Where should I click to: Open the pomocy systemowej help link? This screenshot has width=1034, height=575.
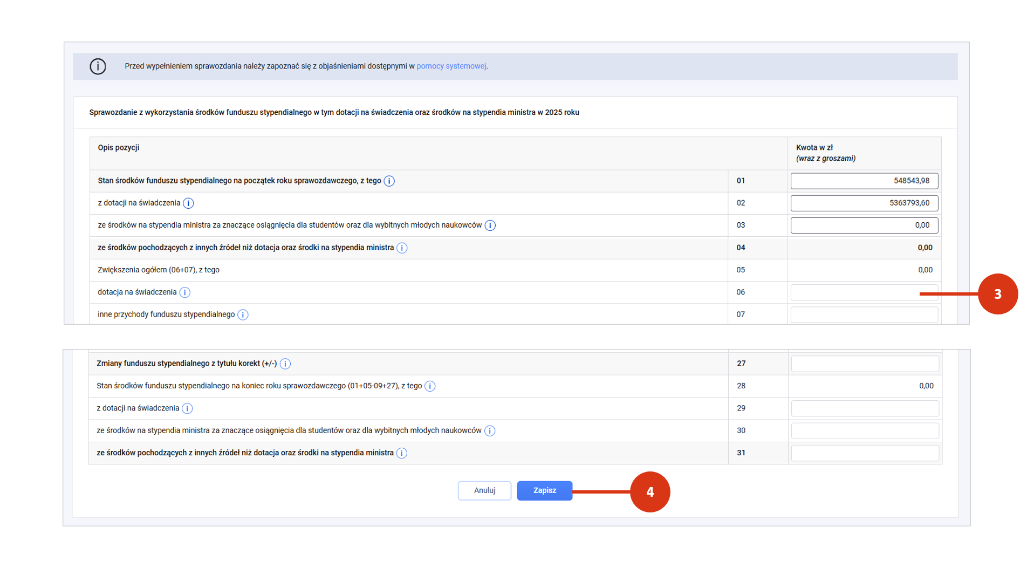click(x=451, y=66)
